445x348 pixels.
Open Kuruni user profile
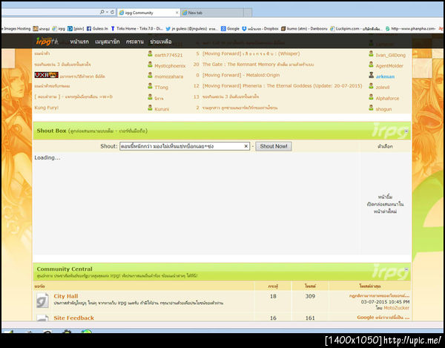pyautogui.click(x=162, y=109)
